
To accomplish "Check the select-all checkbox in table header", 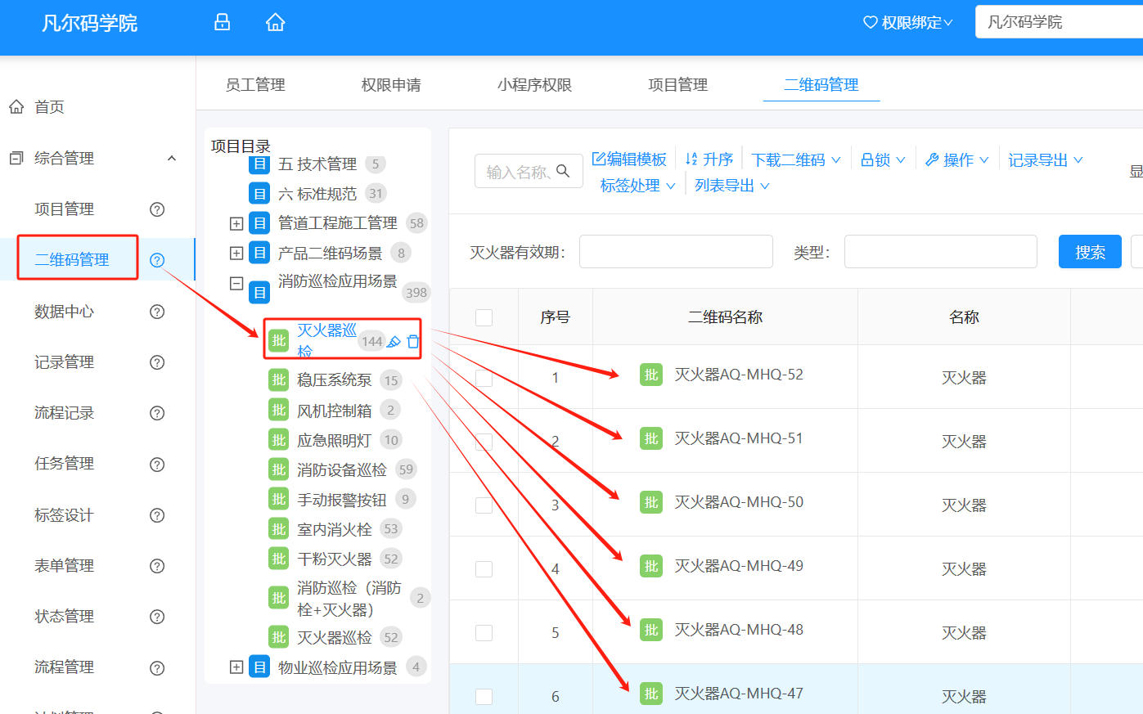I will click(x=483, y=317).
